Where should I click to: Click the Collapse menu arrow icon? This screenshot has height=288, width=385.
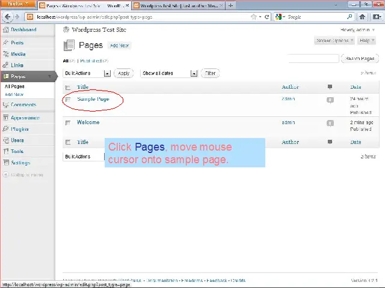(5, 175)
